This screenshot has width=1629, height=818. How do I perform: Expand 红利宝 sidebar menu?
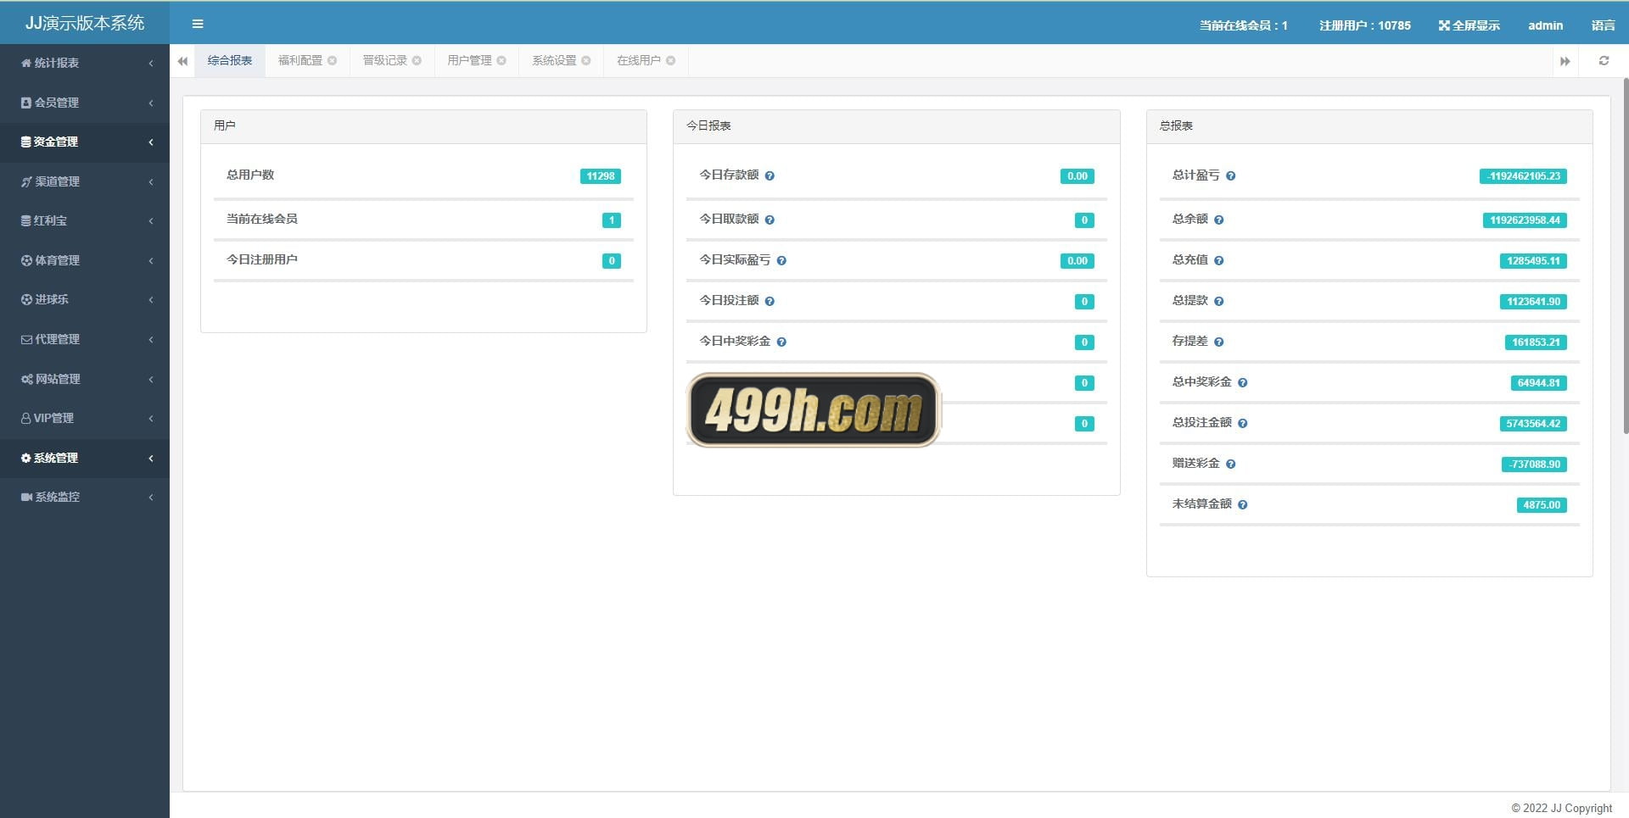[x=85, y=220]
